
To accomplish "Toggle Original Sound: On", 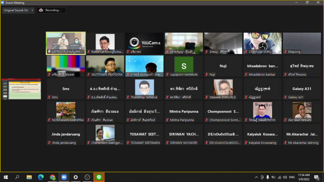I will pos(16,10).
